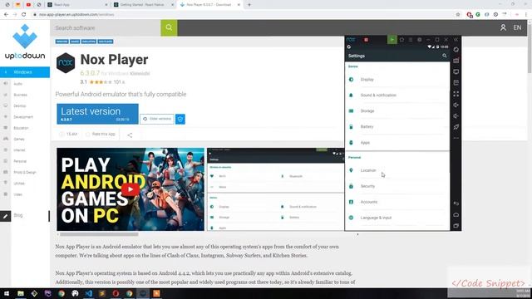The height and width of the screenshot is (299, 532).
Task: Click Rate this App
Action: tap(101, 135)
